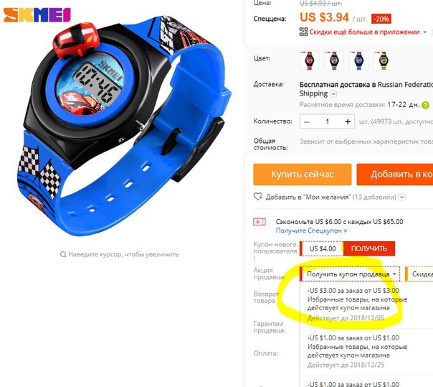Click the red 'ПОЛУЧИТЬ' coupon button

click(x=369, y=248)
